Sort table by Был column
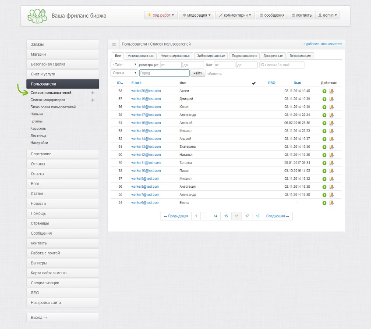 click(297, 83)
